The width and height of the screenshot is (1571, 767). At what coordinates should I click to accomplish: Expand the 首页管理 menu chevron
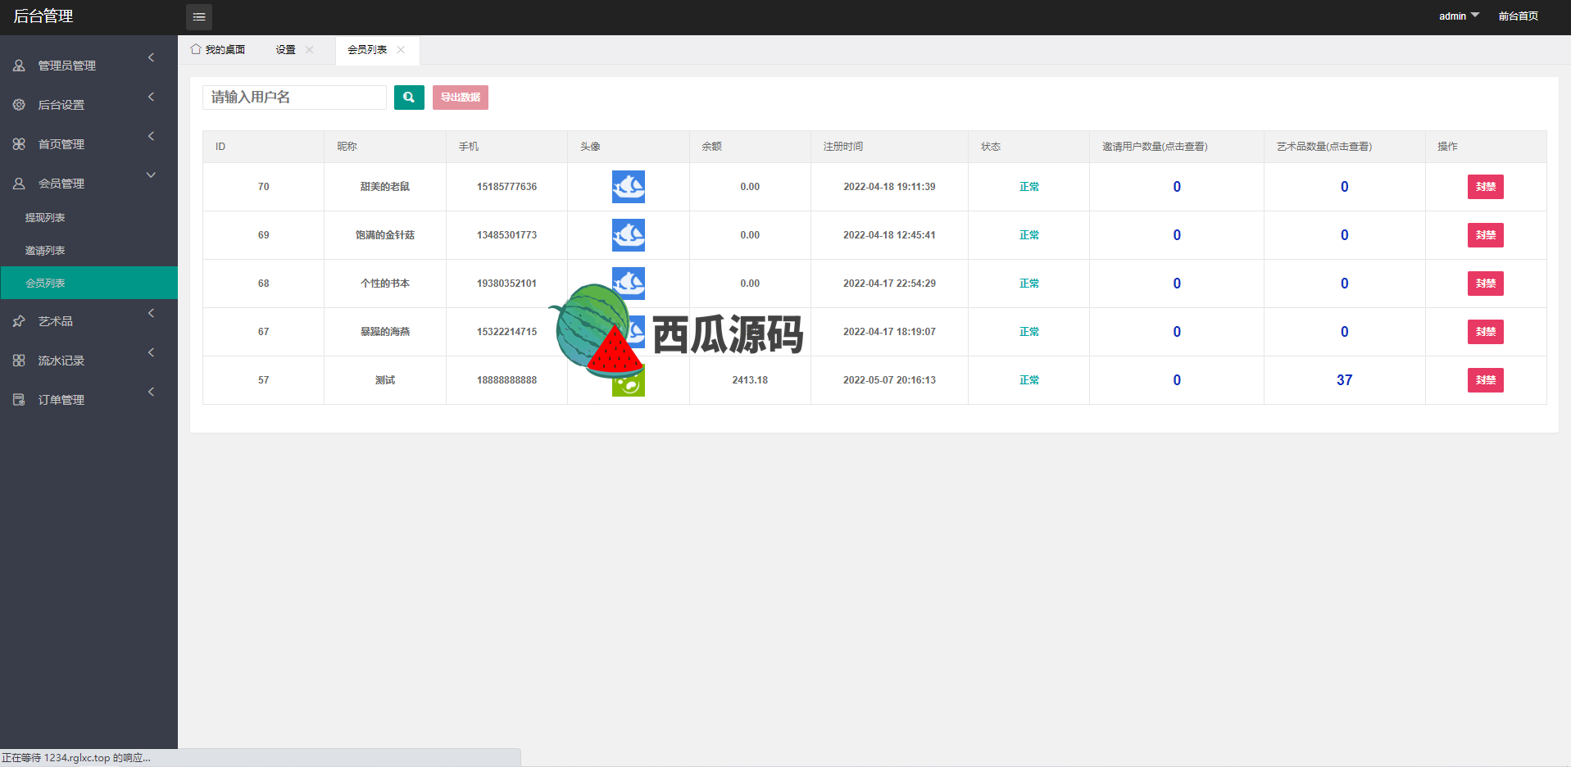[151, 136]
